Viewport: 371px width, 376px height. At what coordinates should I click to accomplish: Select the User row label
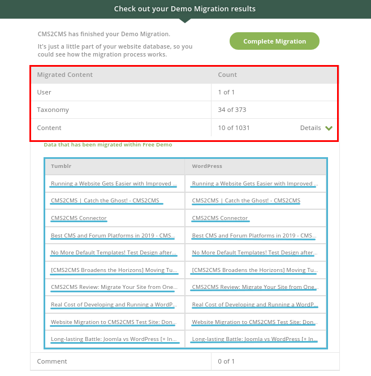click(x=44, y=92)
